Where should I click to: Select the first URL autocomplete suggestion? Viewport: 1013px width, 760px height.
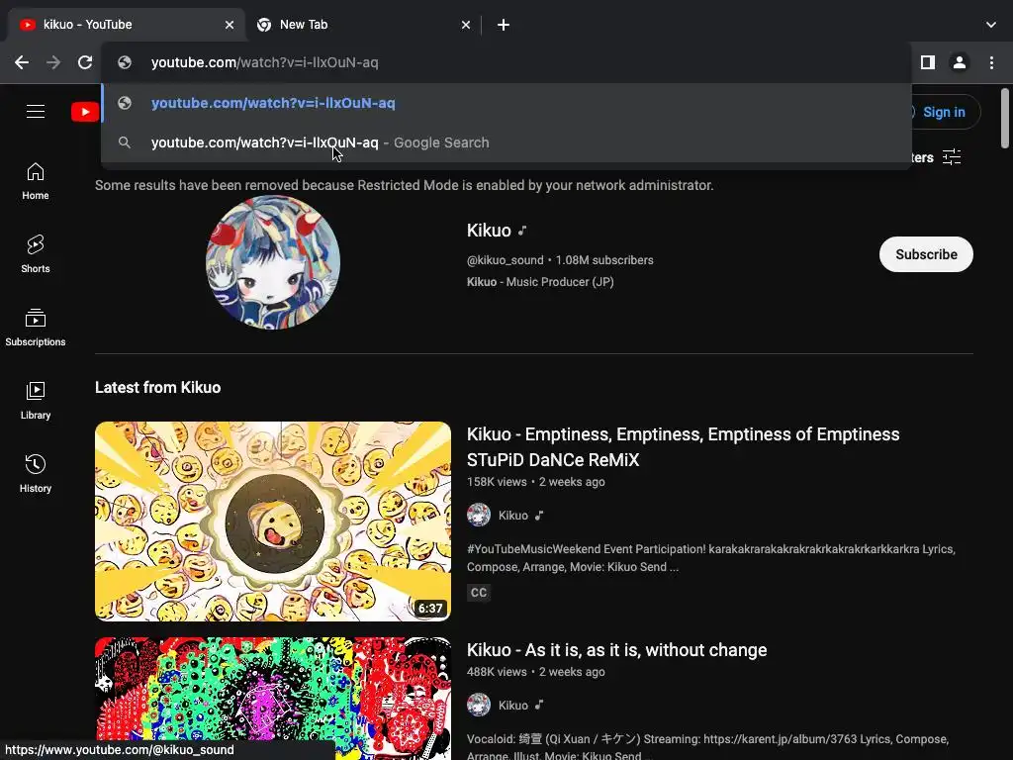point(506,103)
